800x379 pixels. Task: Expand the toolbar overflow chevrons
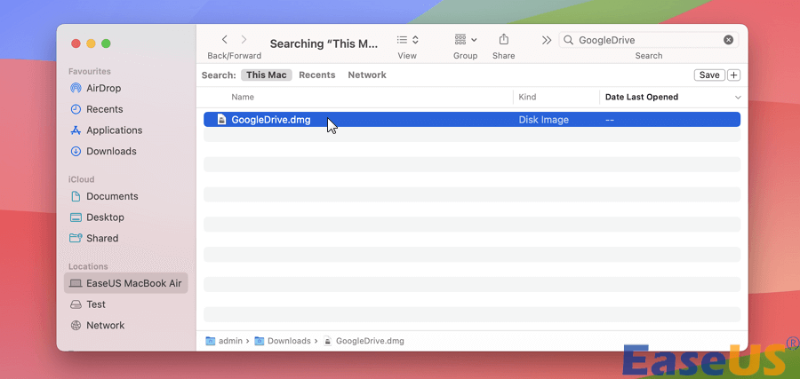[547, 40]
